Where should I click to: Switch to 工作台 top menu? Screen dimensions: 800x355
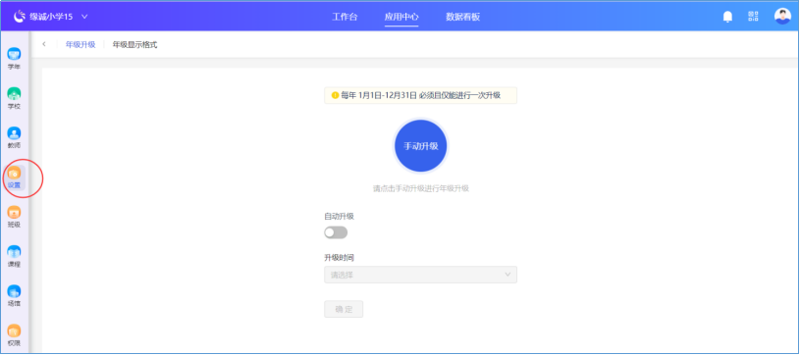click(345, 17)
